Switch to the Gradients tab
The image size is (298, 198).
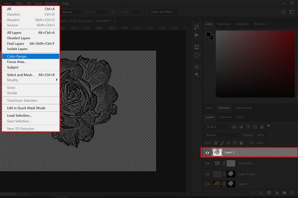pos(242,24)
